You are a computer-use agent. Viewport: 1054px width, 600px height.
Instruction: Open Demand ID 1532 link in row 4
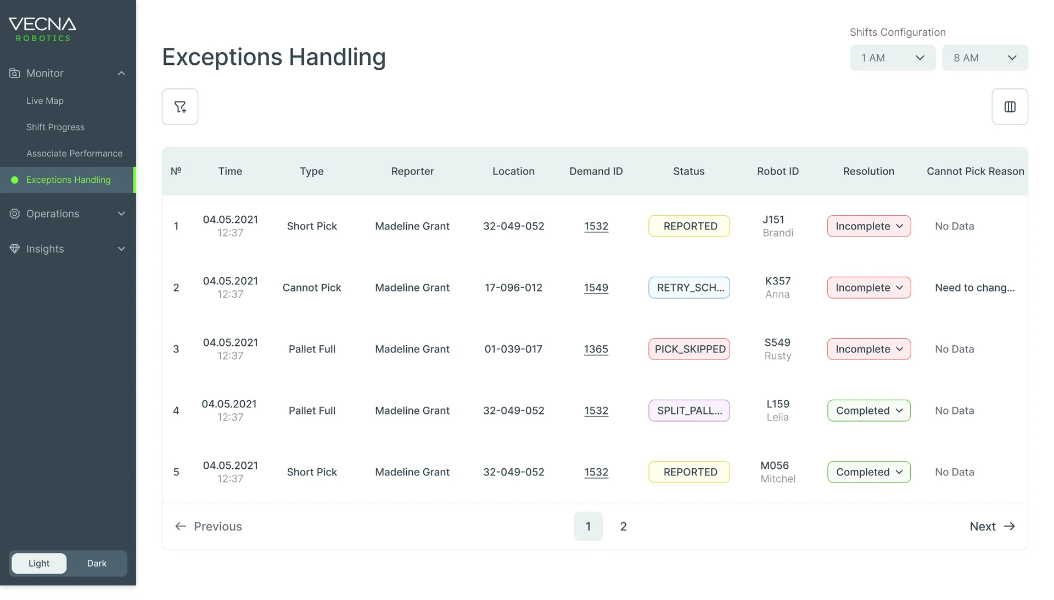[x=596, y=411]
